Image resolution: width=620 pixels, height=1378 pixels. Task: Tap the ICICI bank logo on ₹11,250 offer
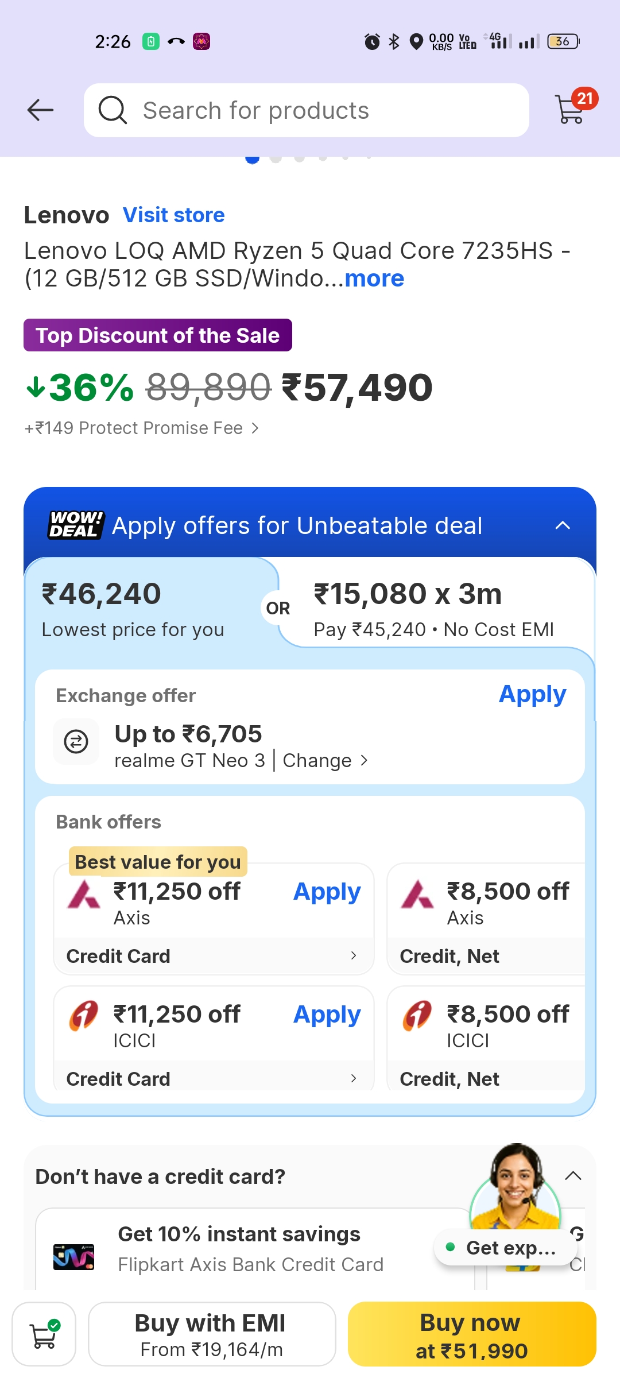coord(84,1016)
